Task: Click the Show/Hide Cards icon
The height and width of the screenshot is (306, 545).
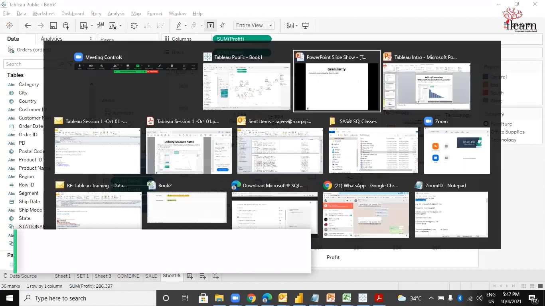Action: (x=290, y=25)
